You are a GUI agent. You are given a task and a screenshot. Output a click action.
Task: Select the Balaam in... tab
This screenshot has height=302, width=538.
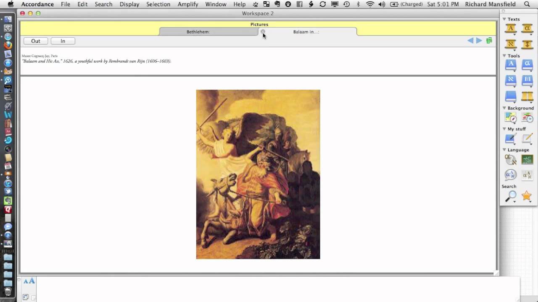[x=306, y=32]
